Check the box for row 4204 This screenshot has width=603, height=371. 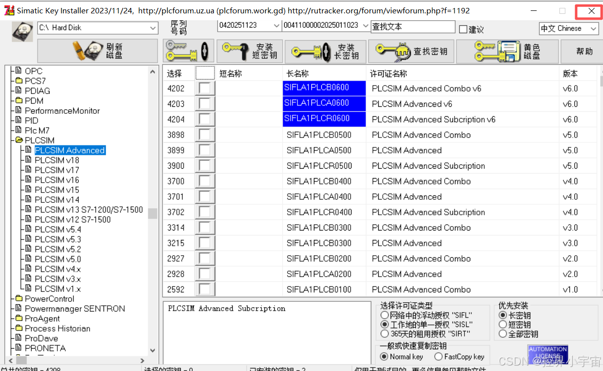point(205,119)
